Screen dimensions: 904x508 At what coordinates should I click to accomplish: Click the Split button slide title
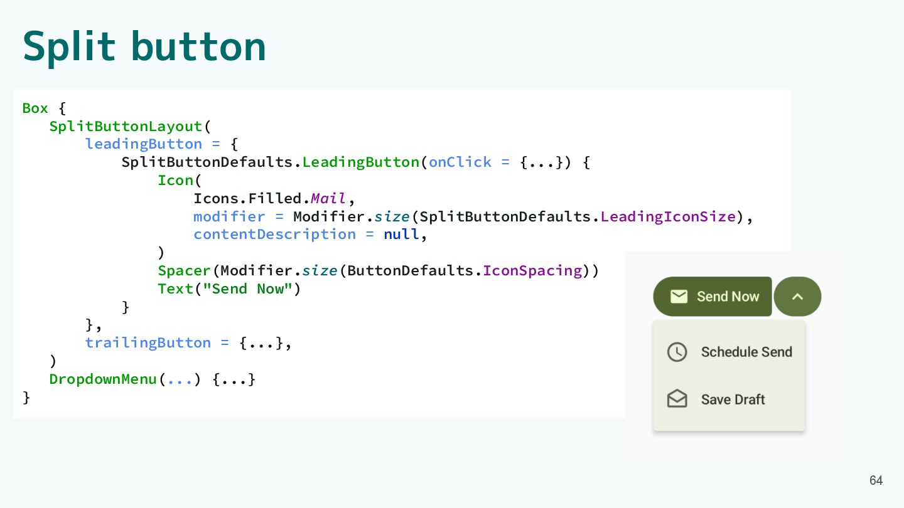click(x=144, y=46)
